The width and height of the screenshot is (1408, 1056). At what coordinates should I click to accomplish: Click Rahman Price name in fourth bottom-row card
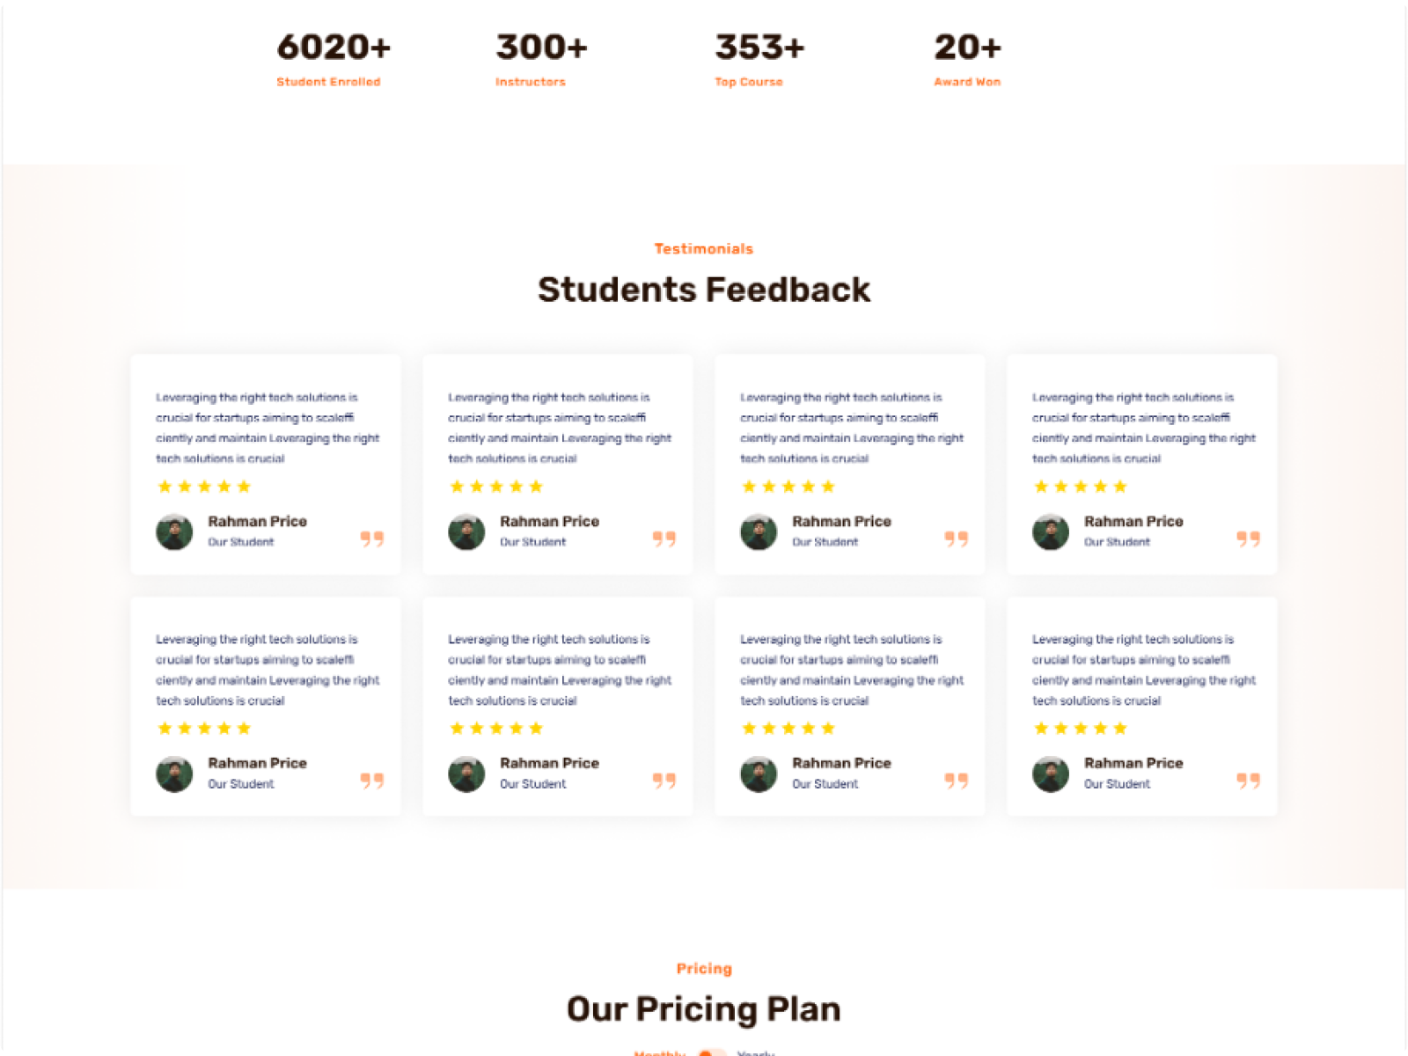pyautogui.click(x=1133, y=763)
